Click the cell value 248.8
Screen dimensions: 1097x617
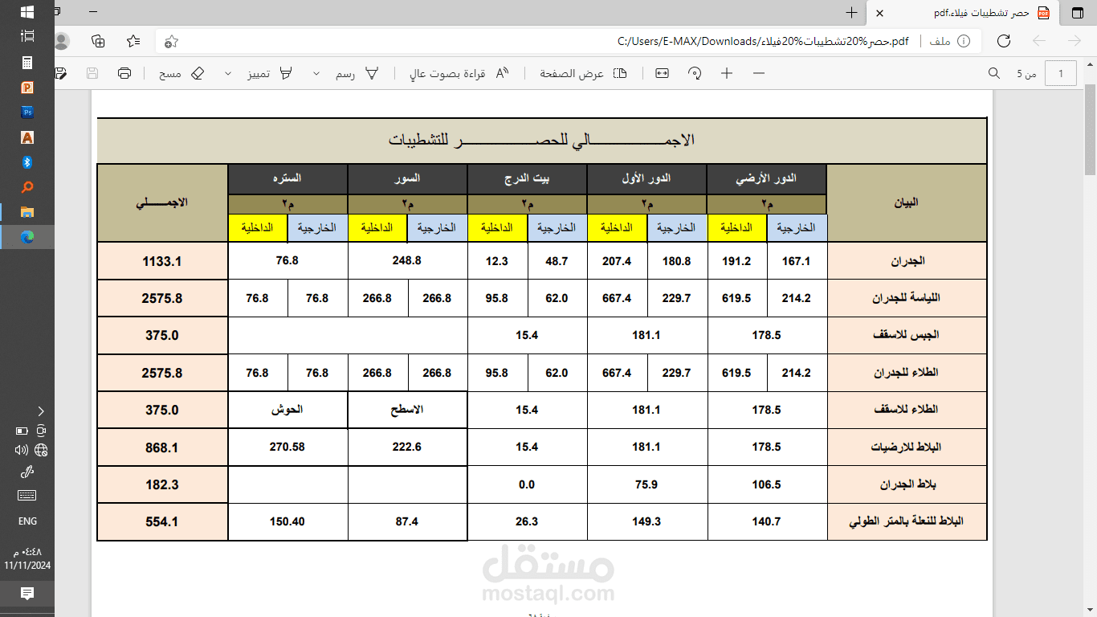(x=407, y=260)
